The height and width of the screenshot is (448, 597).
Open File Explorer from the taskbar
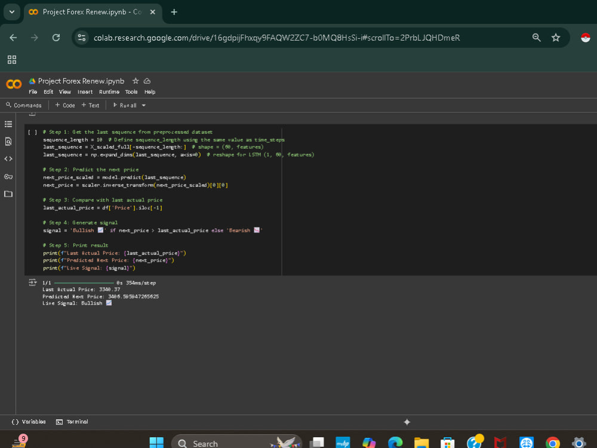pyautogui.click(x=421, y=443)
